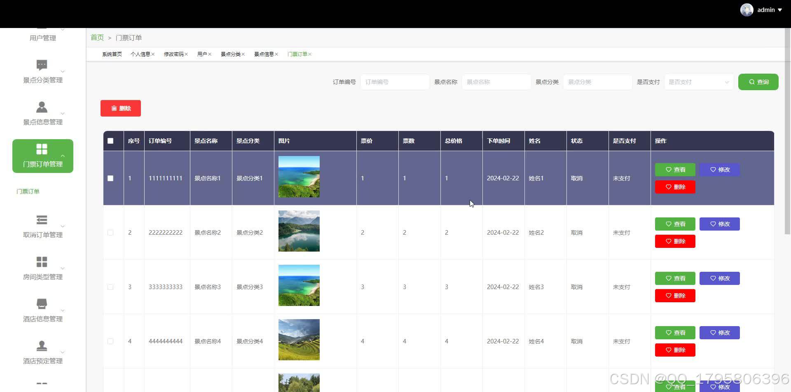Focus the 景点分类 search input
Image resolution: width=791 pixels, height=392 pixels.
coord(597,82)
